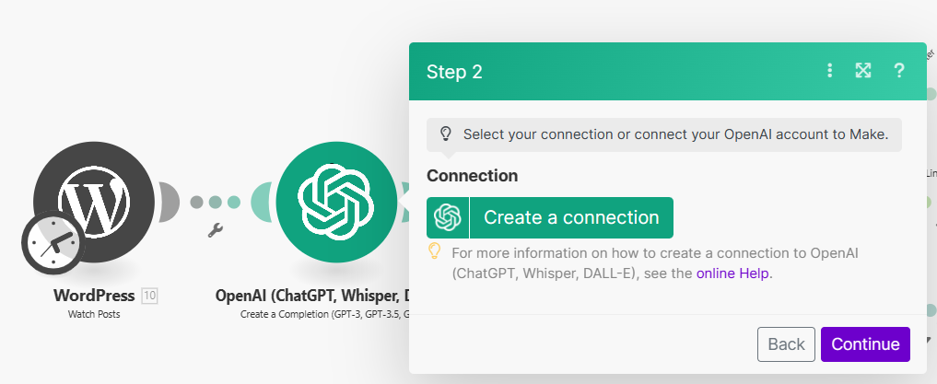937x384 pixels.
Task: Click the yellow lightbulb hint icon
Action: tap(435, 250)
